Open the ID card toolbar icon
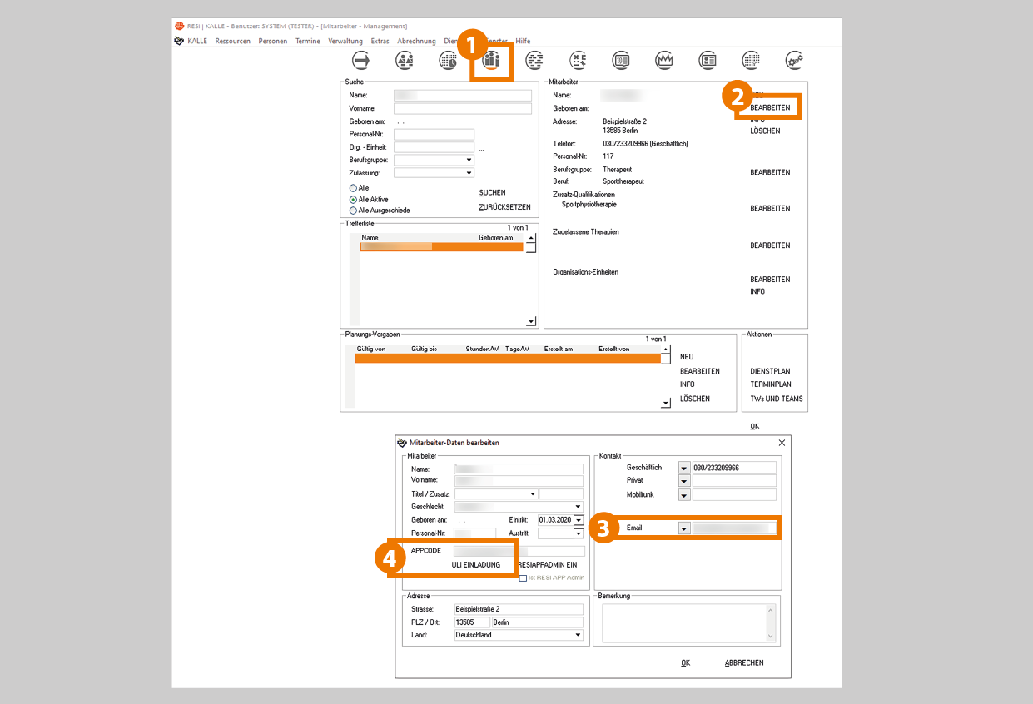 (x=708, y=60)
